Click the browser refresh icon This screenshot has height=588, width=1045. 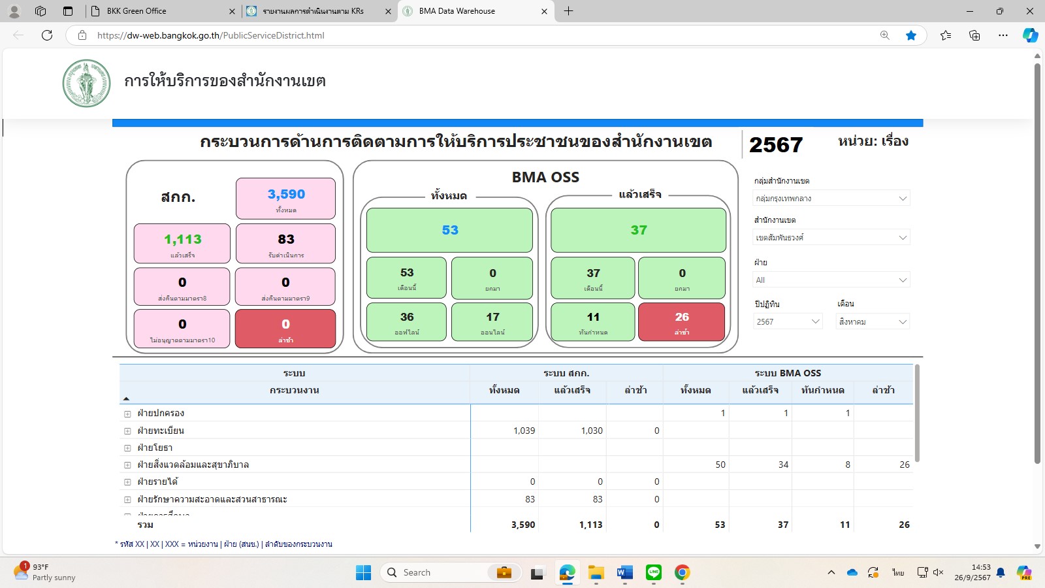coord(47,35)
